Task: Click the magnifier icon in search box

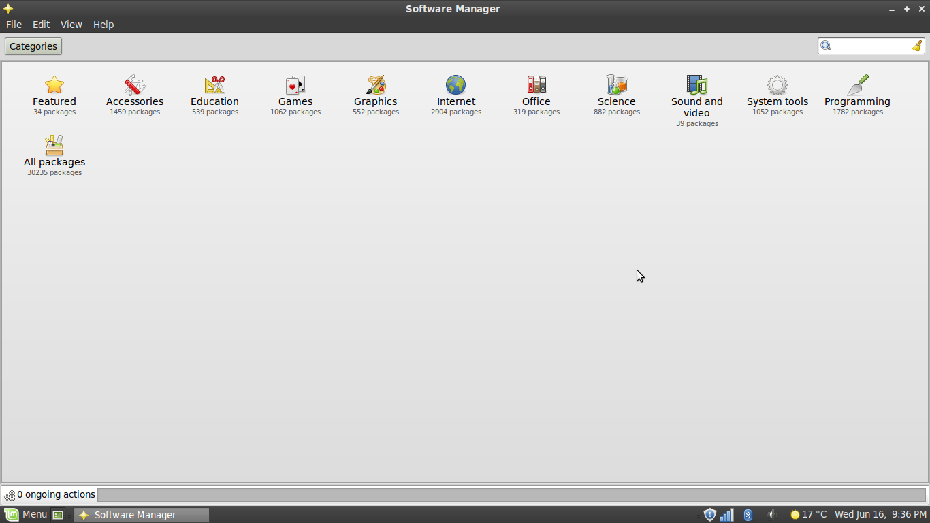Action: pyautogui.click(x=826, y=46)
